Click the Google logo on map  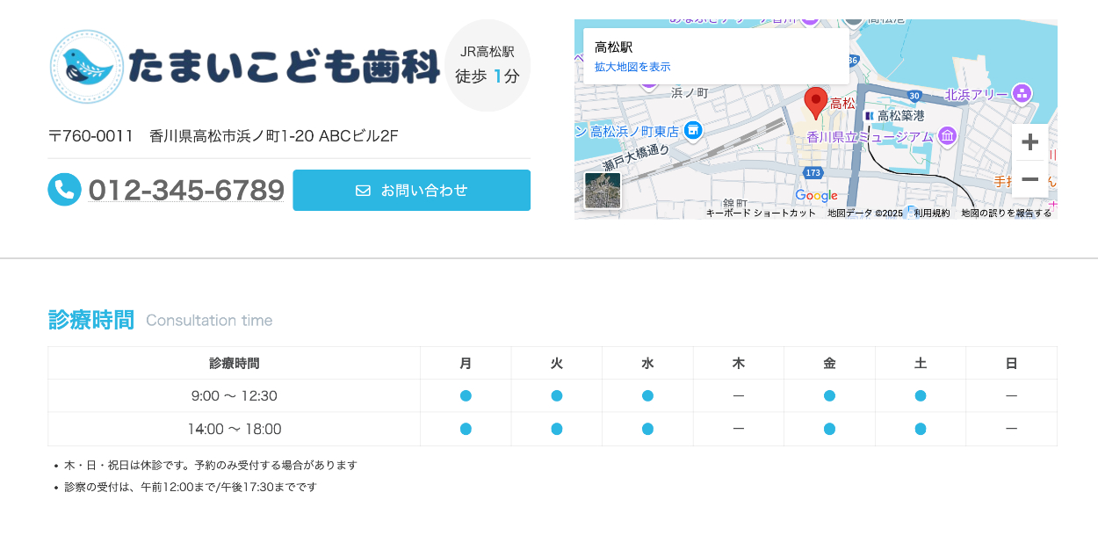tap(816, 195)
